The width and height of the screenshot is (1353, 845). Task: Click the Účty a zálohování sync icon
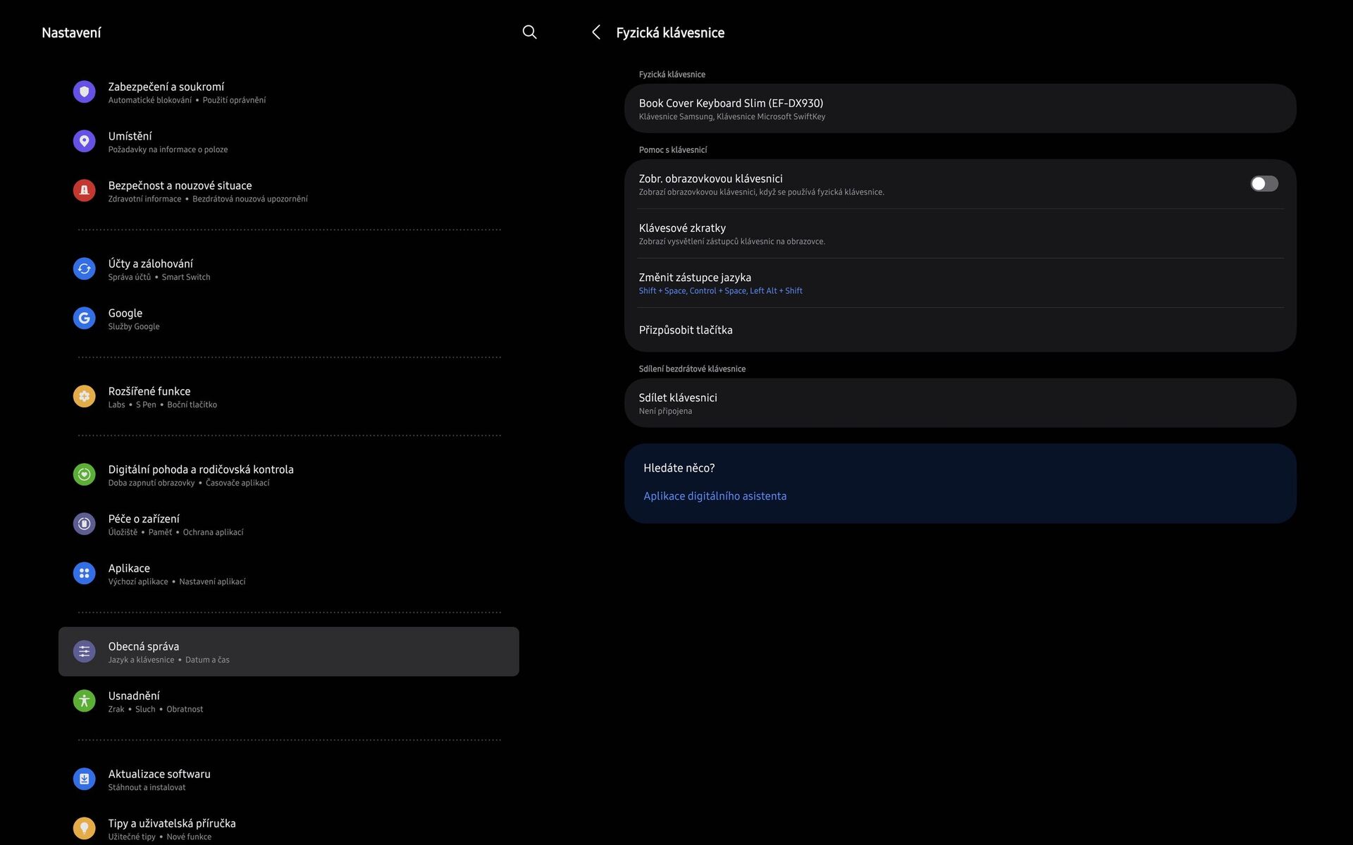tap(84, 269)
